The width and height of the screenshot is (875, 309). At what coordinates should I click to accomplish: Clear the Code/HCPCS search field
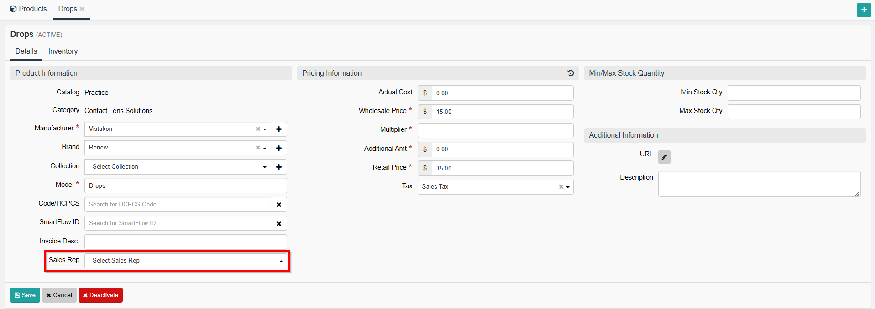pyautogui.click(x=278, y=205)
